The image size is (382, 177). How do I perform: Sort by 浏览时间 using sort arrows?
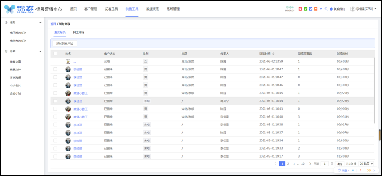273,54
